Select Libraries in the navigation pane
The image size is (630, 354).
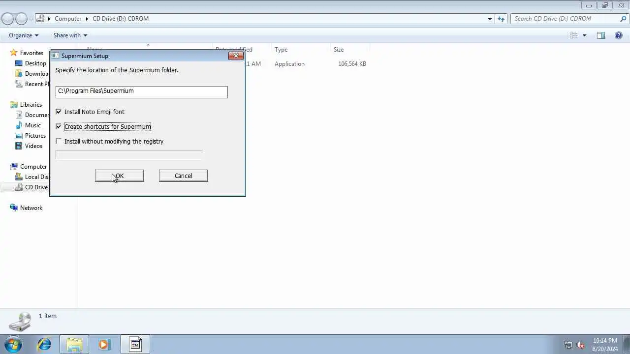(31, 105)
